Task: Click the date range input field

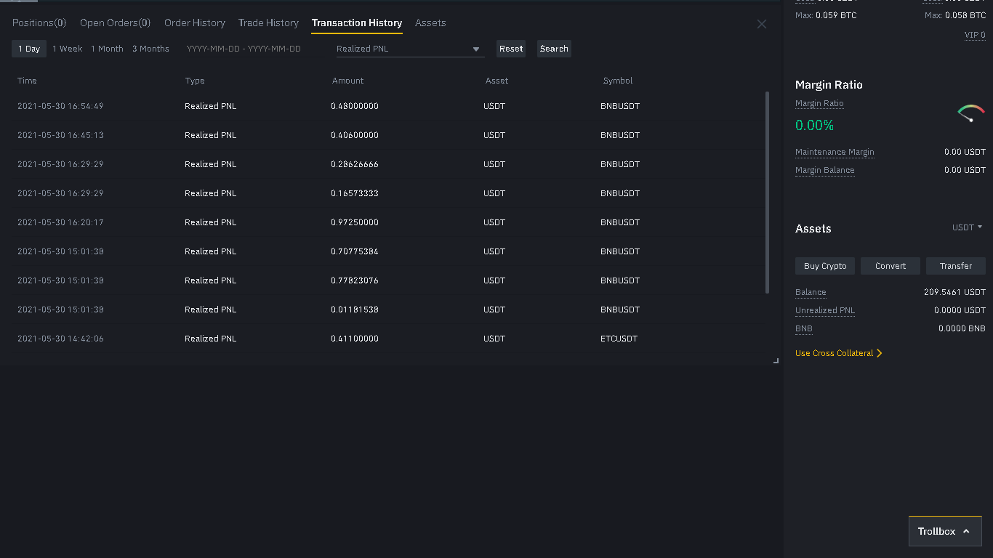Action: (244, 49)
